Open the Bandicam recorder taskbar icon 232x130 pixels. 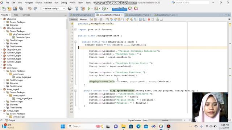pos(168,126)
